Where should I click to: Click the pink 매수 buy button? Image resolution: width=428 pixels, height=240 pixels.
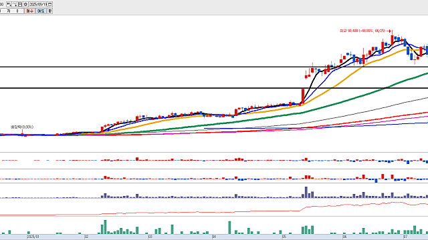point(29,11)
